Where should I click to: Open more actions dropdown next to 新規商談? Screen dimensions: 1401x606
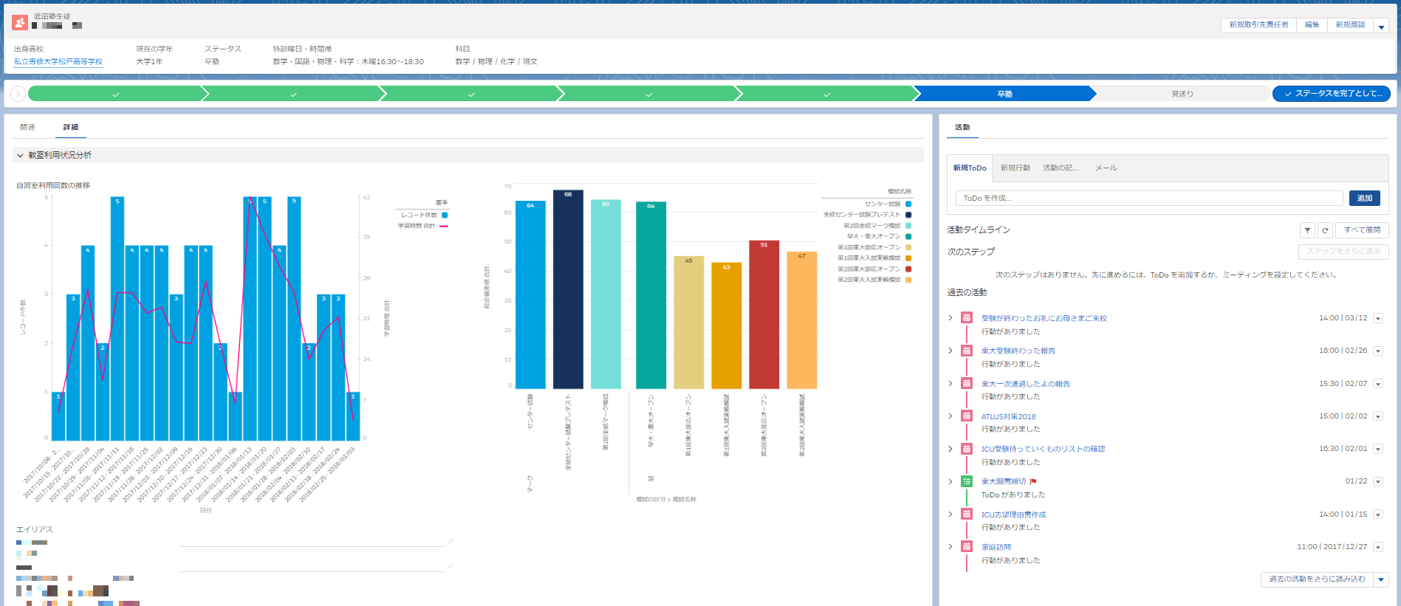pyautogui.click(x=1381, y=26)
